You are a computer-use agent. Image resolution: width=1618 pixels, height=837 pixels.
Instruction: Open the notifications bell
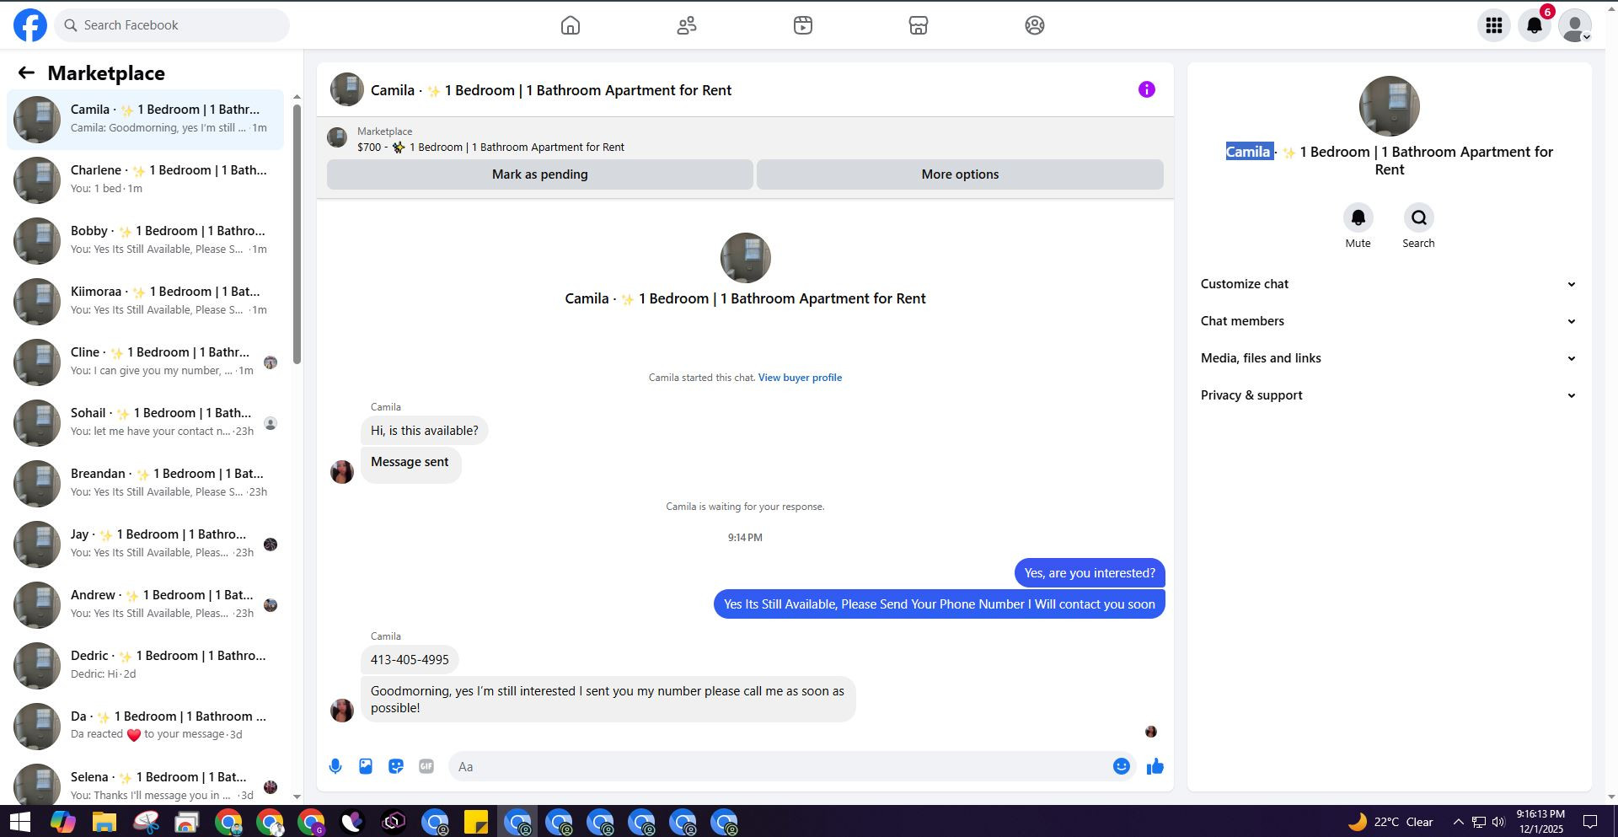(1535, 25)
